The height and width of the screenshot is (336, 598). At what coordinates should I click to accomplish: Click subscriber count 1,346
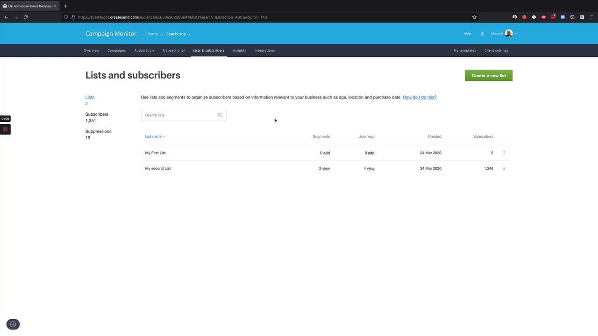pos(489,168)
